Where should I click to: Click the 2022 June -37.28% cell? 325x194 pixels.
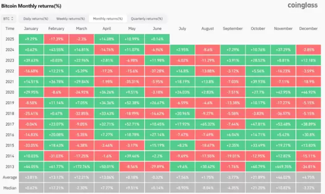pyautogui.click(x=157, y=71)
